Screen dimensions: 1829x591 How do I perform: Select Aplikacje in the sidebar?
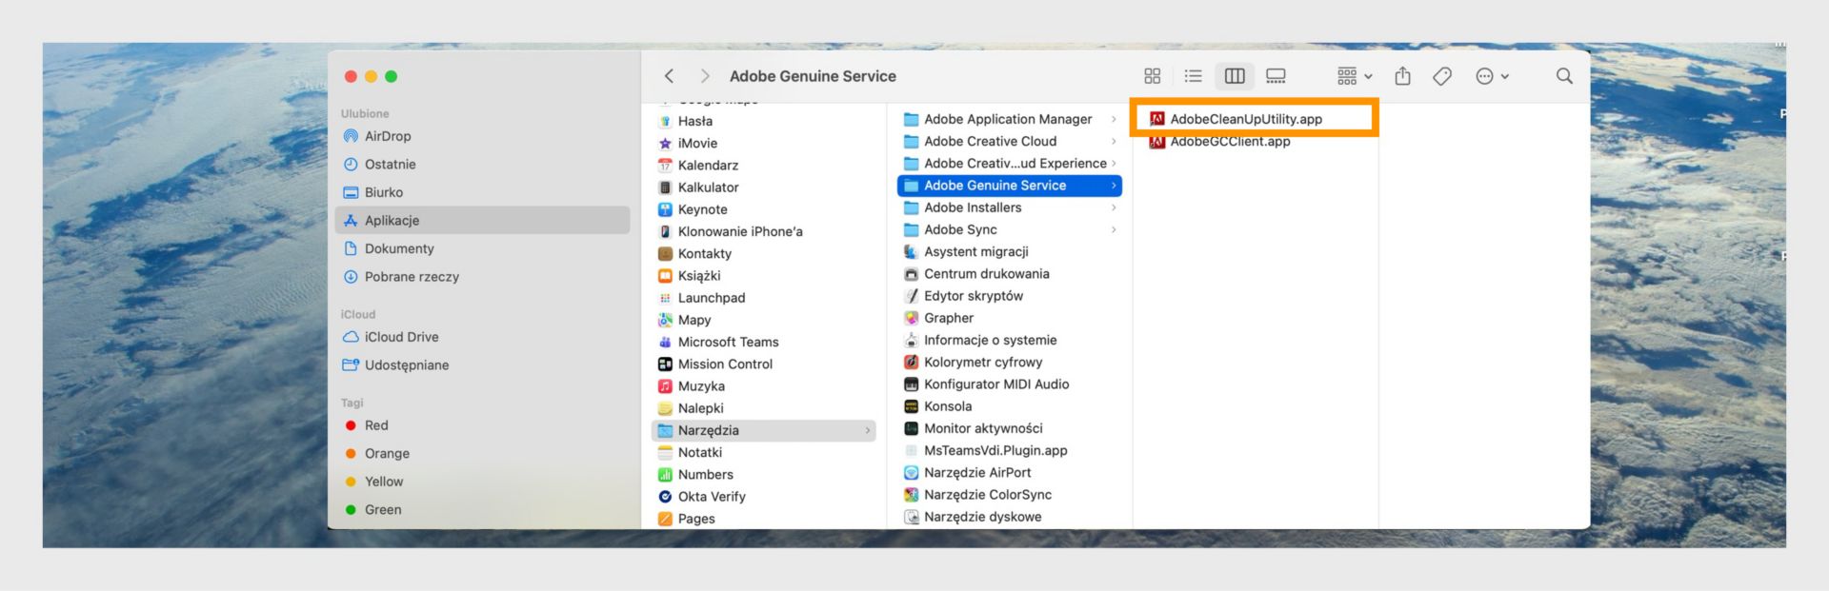point(482,220)
